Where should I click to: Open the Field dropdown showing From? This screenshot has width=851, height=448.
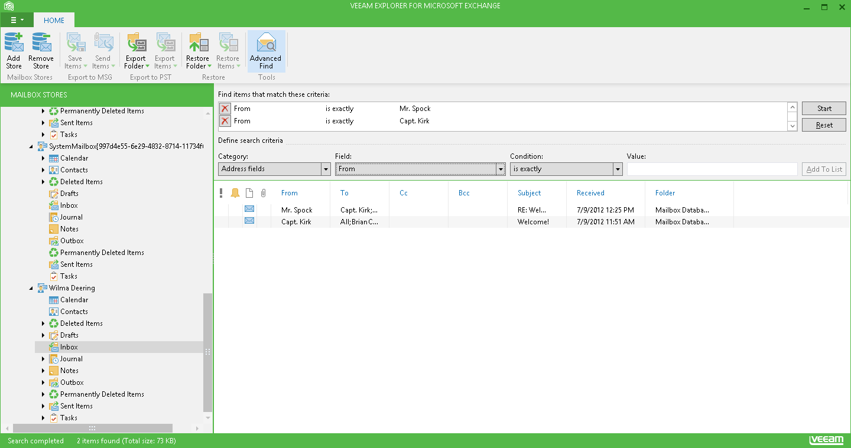click(420, 169)
